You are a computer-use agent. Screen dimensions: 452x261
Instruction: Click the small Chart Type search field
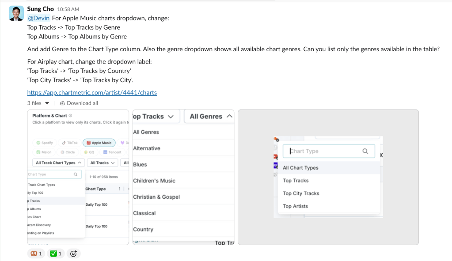click(x=54, y=174)
